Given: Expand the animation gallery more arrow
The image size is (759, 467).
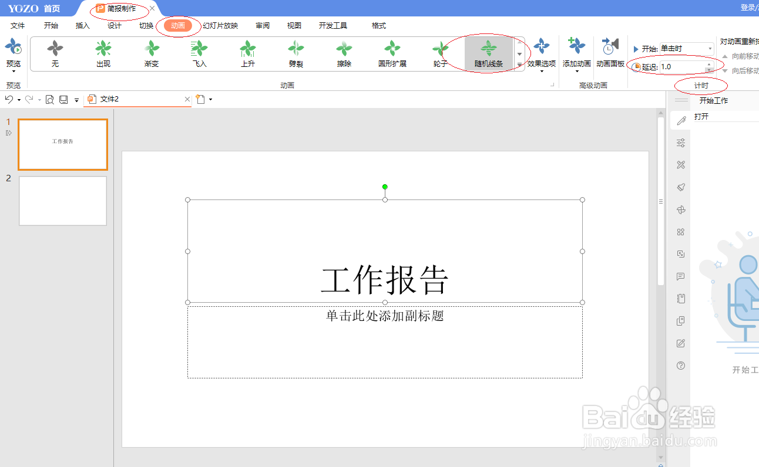Looking at the screenshot, I should (519, 65).
